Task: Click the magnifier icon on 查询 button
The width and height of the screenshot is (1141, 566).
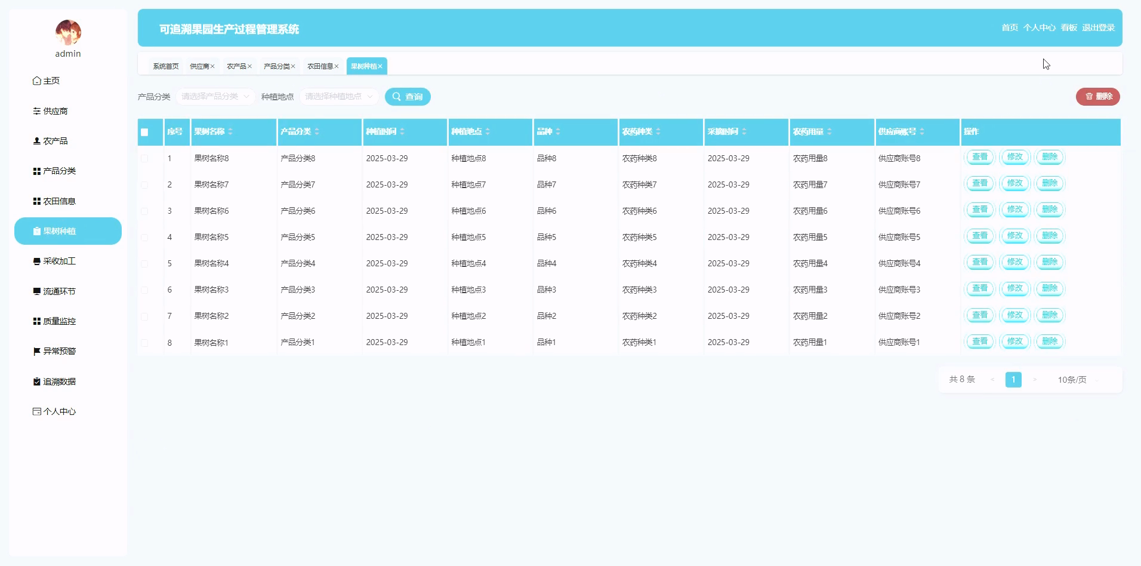Action: point(396,97)
